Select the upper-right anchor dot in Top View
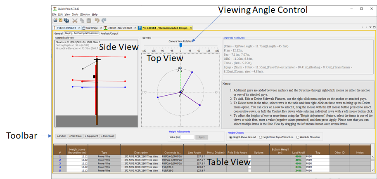The height and width of the screenshot is (179, 377). [192, 72]
